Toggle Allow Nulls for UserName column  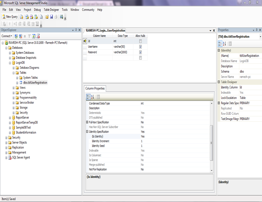click(x=140, y=47)
